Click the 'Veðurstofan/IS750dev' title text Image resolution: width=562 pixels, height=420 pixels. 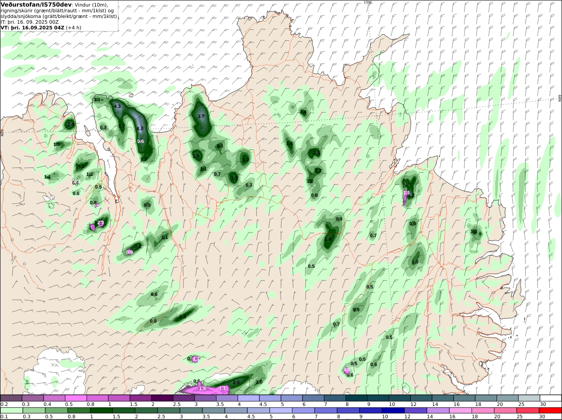(36, 4)
